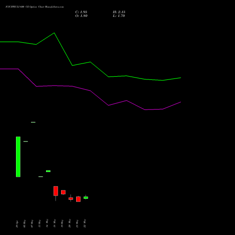This screenshot has width=235, height=235.
Task: Select the red candle above 21 May
Action: pyautogui.click(x=78, y=199)
